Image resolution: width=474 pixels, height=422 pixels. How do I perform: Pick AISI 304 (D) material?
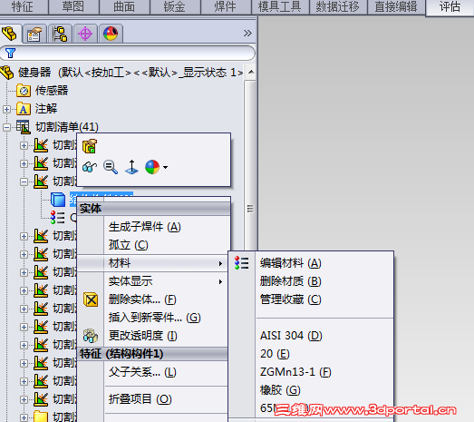(x=291, y=336)
